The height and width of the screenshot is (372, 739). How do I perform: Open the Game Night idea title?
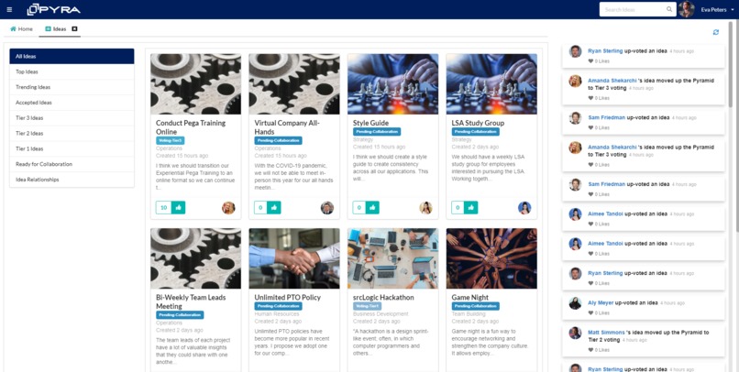pyautogui.click(x=469, y=298)
